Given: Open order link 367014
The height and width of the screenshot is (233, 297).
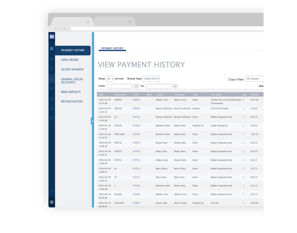Looking at the screenshot, I should click(136, 143).
